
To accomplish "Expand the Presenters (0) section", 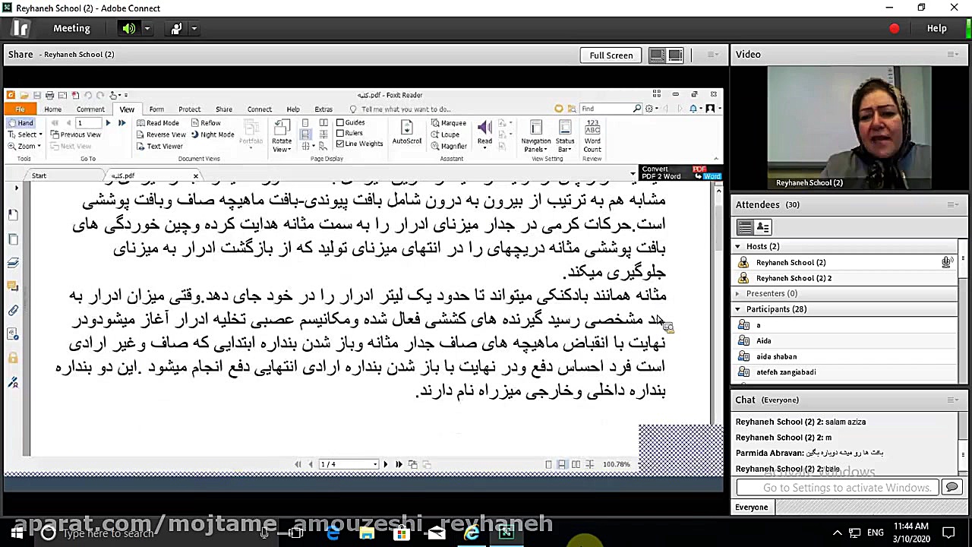I will pyautogui.click(x=737, y=293).
